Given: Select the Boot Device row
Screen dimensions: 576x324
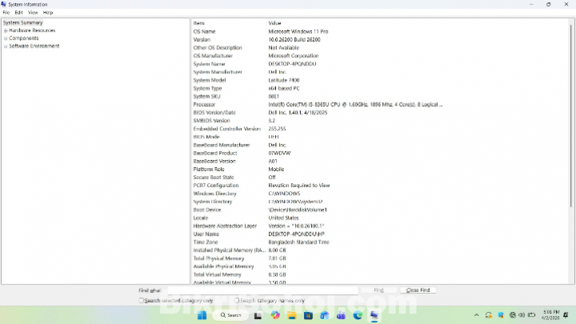Looking at the screenshot, I should [x=381, y=209].
